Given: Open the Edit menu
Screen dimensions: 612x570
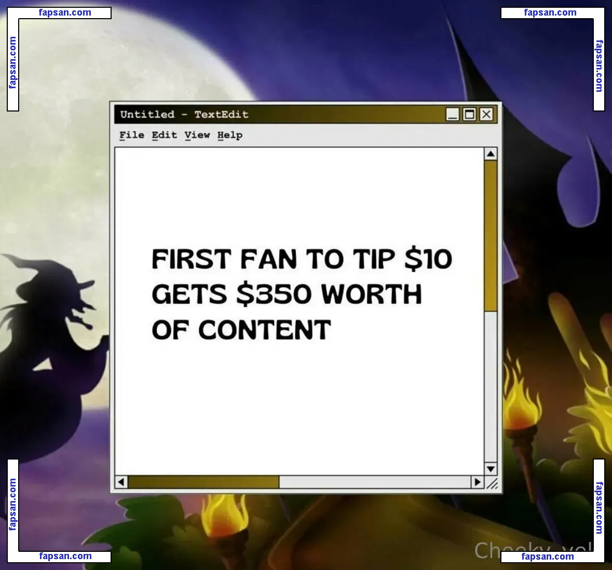Looking at the screenshot, I should pyautogui.click(x=164, y=135).
